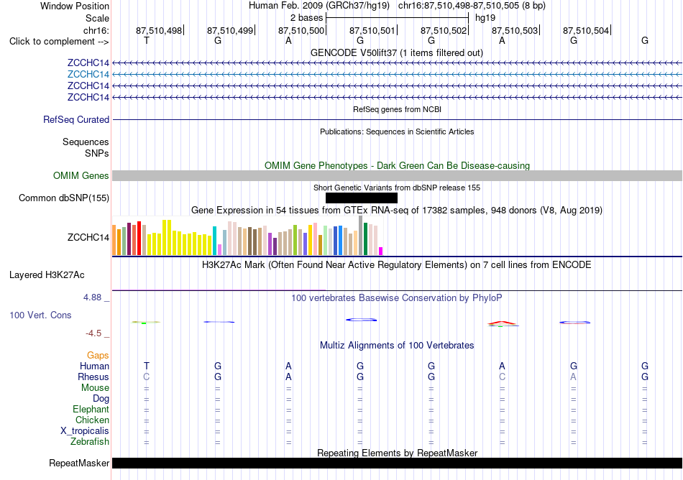Click base T in the Human row
This screenshot has height=480, width=683.
click(x=147, y=366)
